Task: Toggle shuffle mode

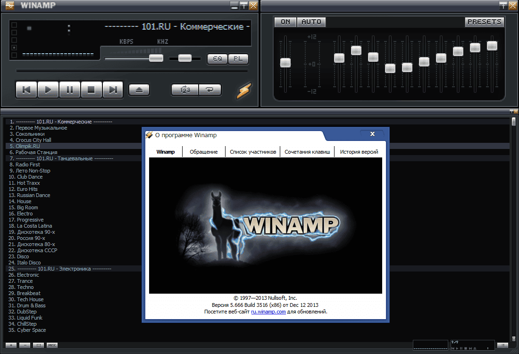Action: pyautogui.click(x=184, y=90)
